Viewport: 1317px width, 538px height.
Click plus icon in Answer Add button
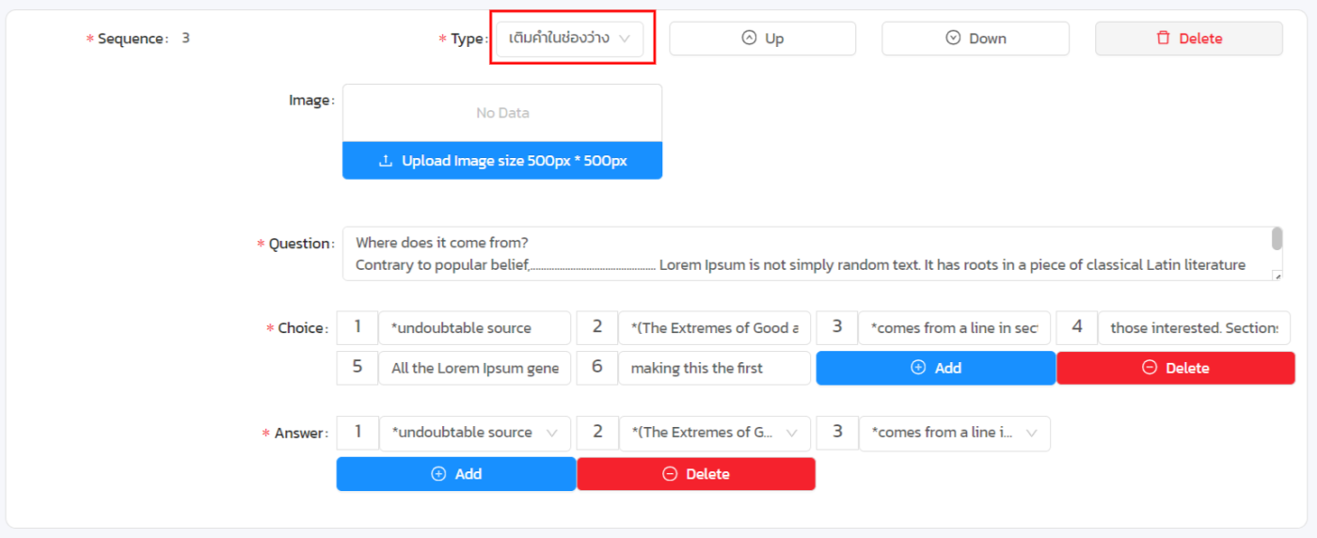438,474
